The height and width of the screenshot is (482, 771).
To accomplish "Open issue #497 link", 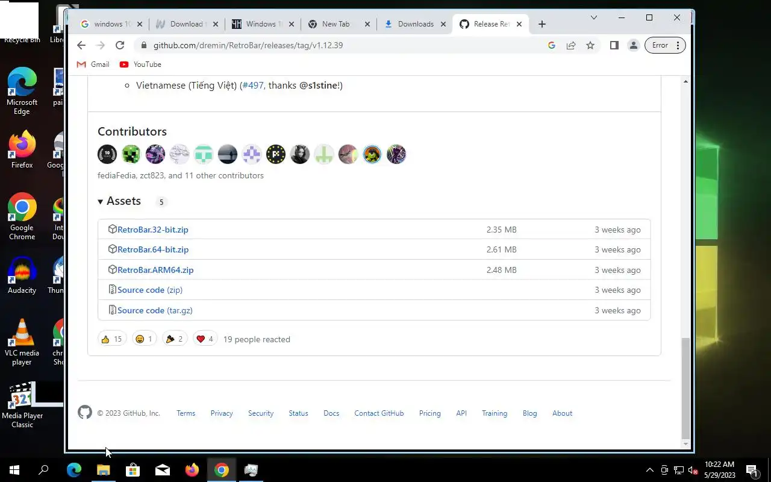I will pos(253,86).
